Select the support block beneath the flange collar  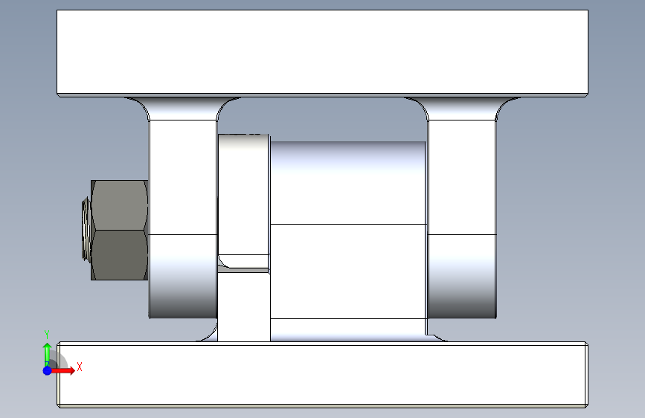[243, 307]
